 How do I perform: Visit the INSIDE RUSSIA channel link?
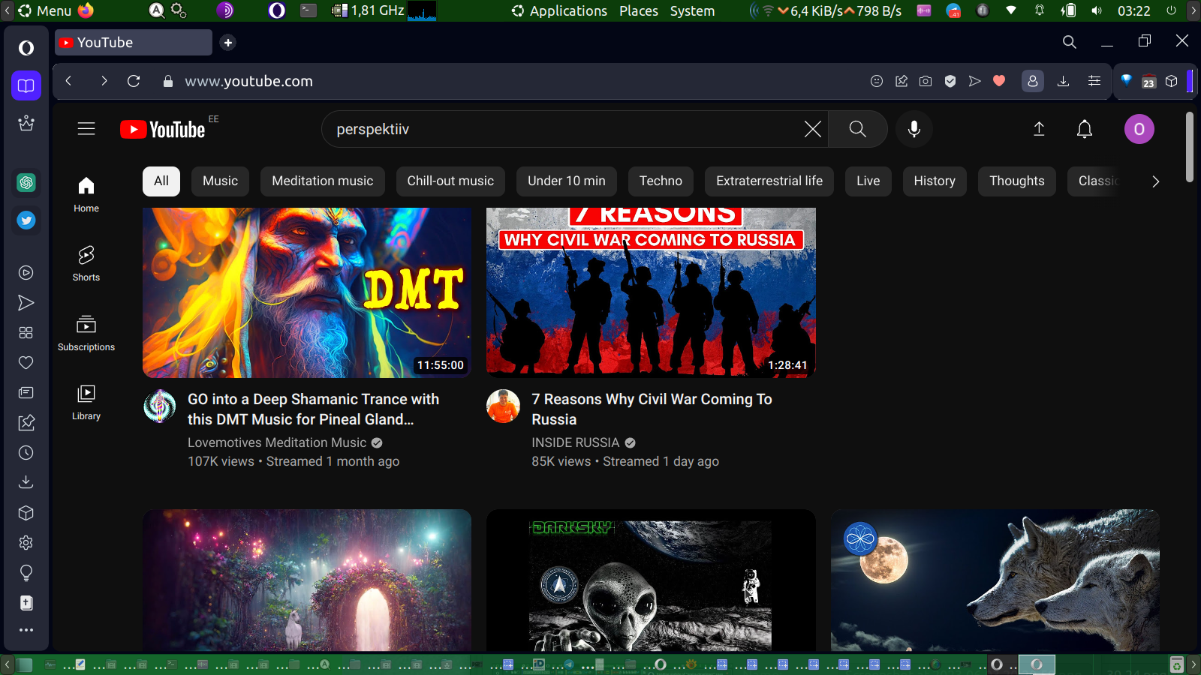pos(576,442)
